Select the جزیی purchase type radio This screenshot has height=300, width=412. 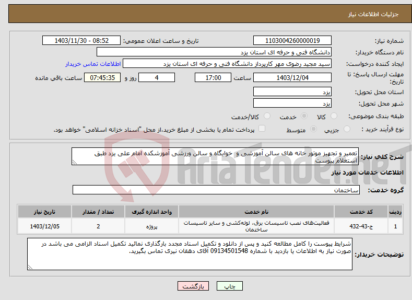click(x=347, y=129)
